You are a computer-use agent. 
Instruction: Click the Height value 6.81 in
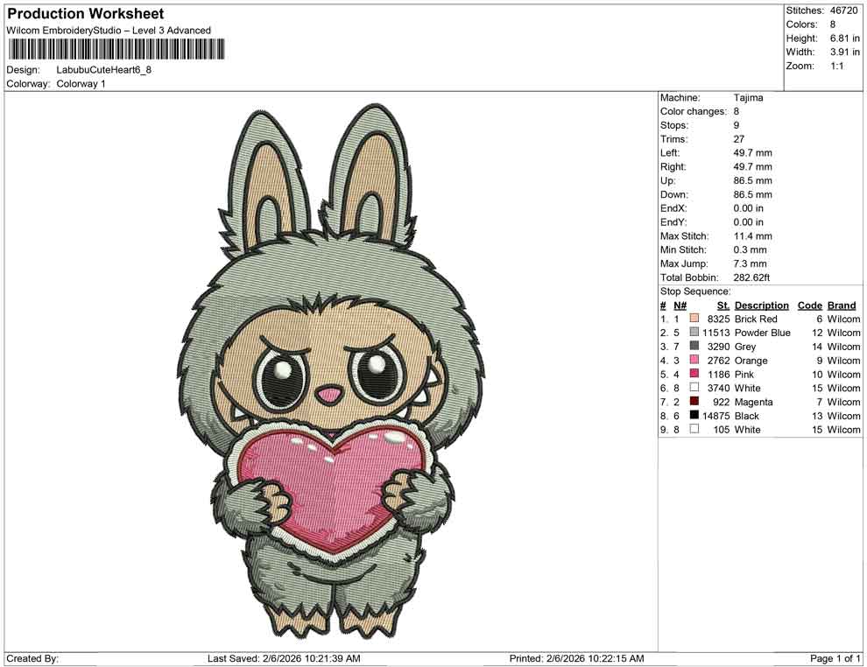point(844,39)
